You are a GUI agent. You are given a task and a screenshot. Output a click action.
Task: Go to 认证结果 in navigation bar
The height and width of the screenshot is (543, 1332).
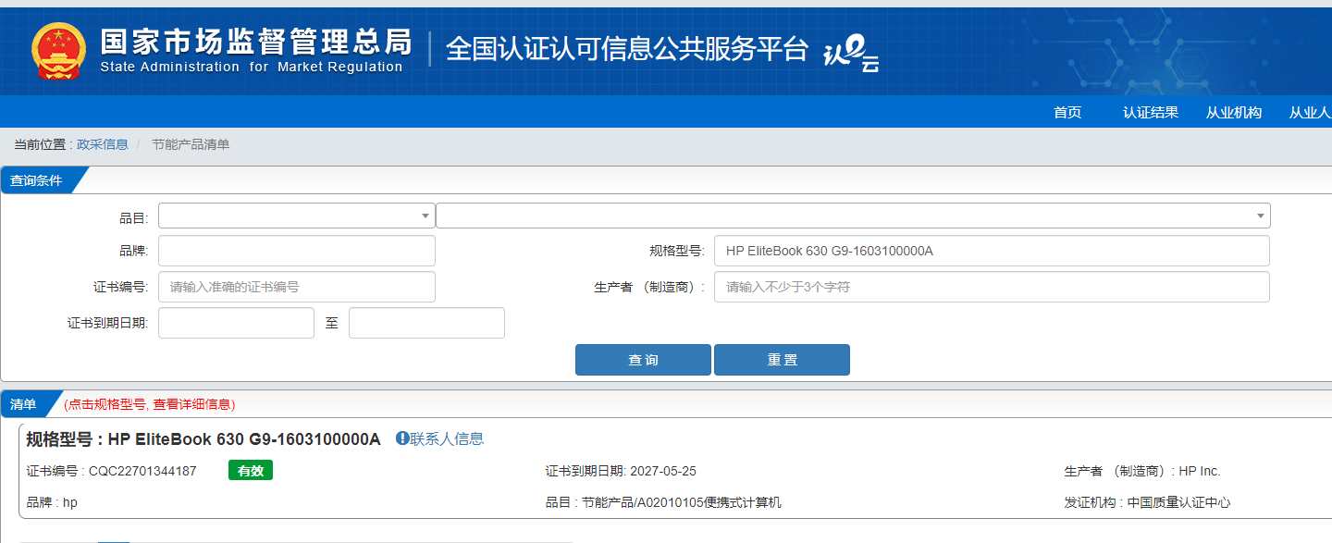click(1150, 112)
